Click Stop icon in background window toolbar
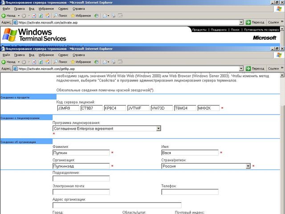The width and height of the screenshot is (285, 214). [34, 16]
